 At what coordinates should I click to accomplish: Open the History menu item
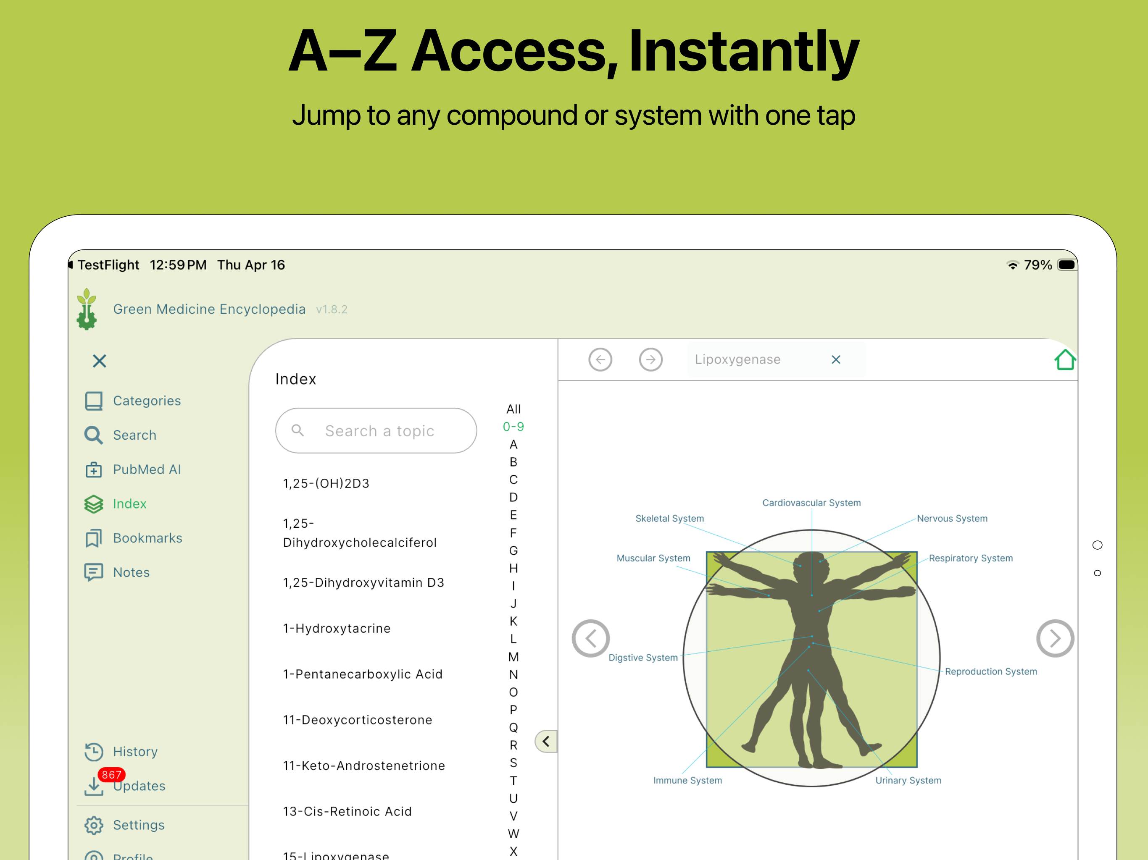click(x=135, y=752)
